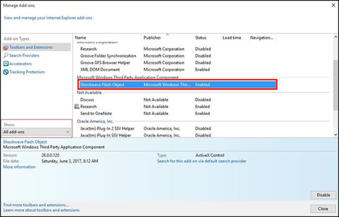Open Find more toolbars and extensions link
The image size is (339, 217).
[x=36, y=205]
